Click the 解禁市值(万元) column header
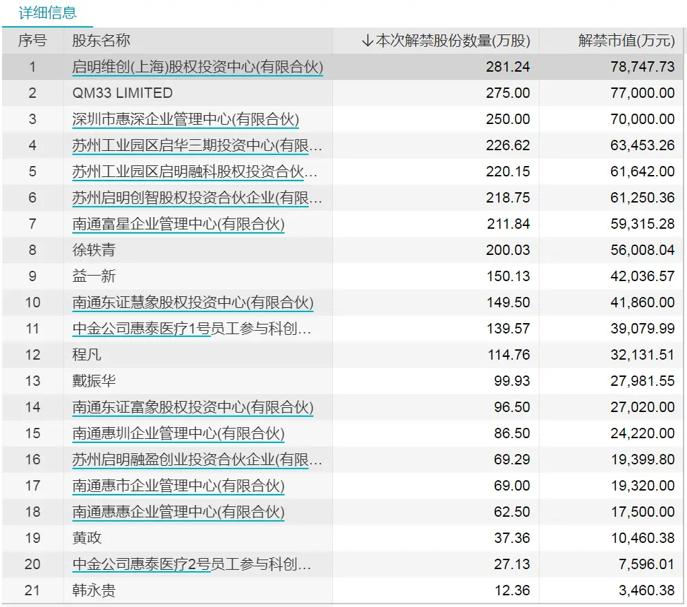Image resolution: width=687 pixels, height=607 pixels. coord(626,41)
